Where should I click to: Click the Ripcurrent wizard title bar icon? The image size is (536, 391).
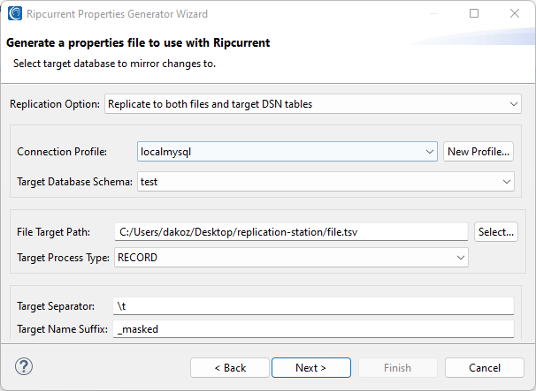point(14,13)
